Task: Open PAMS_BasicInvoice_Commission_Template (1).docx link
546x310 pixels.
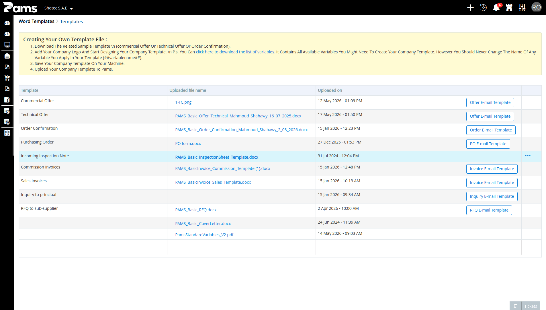Action: pyautogui.click(x=223, y=168)
